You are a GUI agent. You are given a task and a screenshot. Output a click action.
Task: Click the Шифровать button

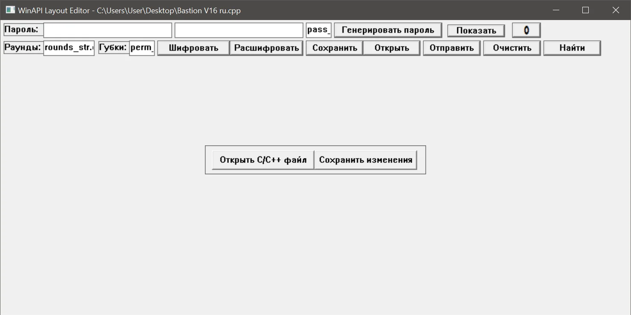click(193, 48)
